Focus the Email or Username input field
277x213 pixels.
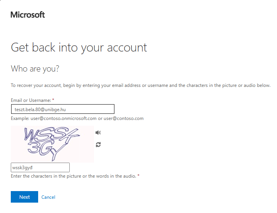point(62,109)
